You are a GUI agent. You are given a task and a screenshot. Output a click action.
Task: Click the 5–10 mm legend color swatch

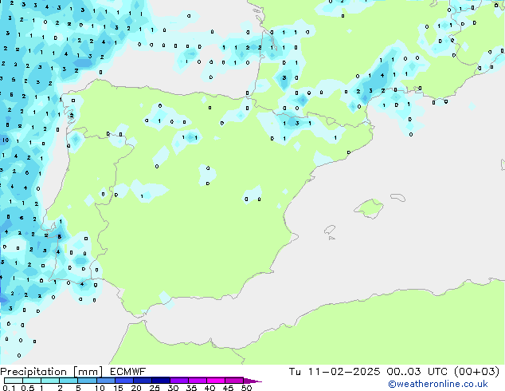pyautogui.click(x=87, y=381)
